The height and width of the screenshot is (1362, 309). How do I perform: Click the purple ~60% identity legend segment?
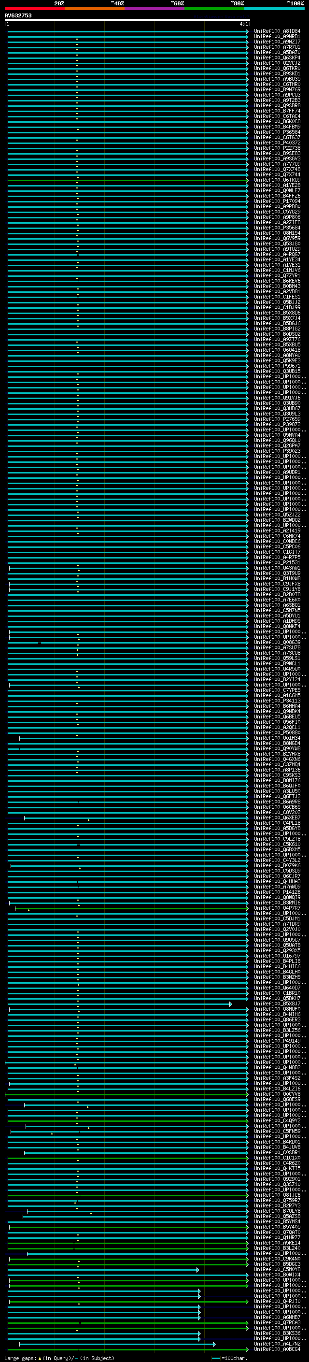click(154, 9)
